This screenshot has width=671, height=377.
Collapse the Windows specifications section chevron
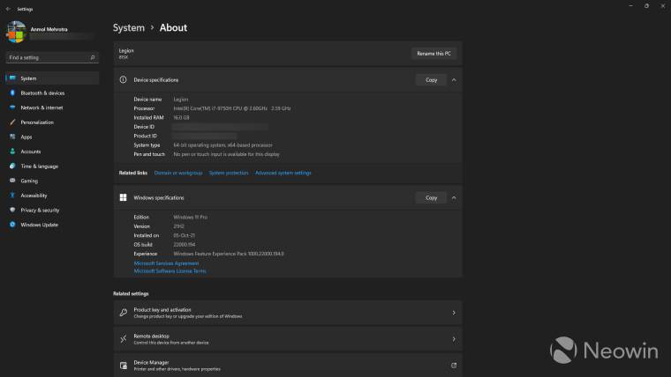coord(454,197)
